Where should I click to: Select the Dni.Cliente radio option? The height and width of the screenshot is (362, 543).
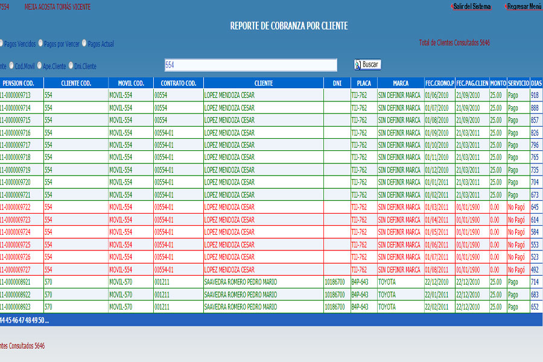[x=71, y=66]
